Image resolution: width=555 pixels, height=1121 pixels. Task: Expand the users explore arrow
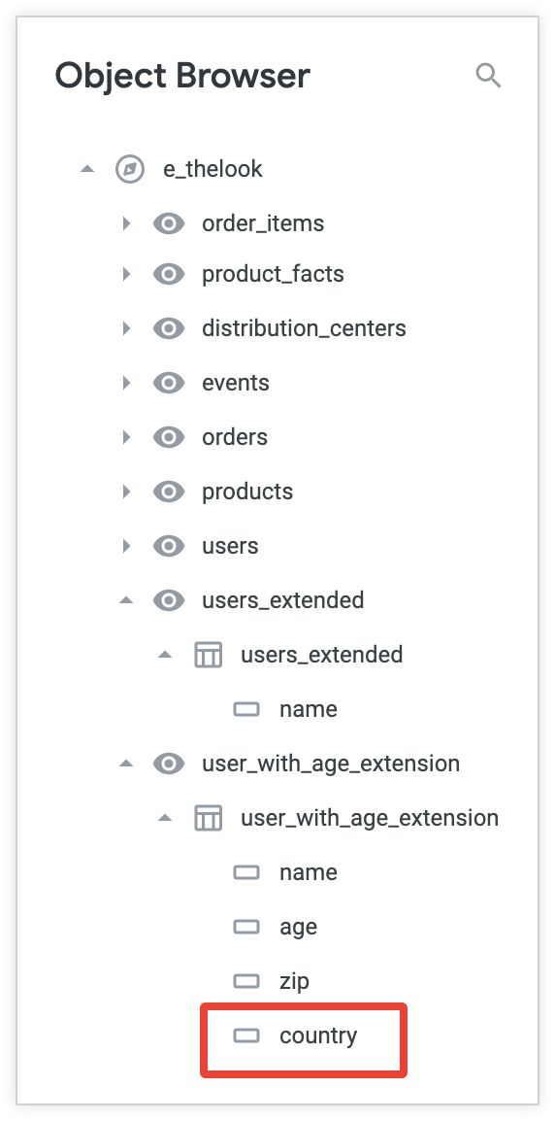coord(126,546)
